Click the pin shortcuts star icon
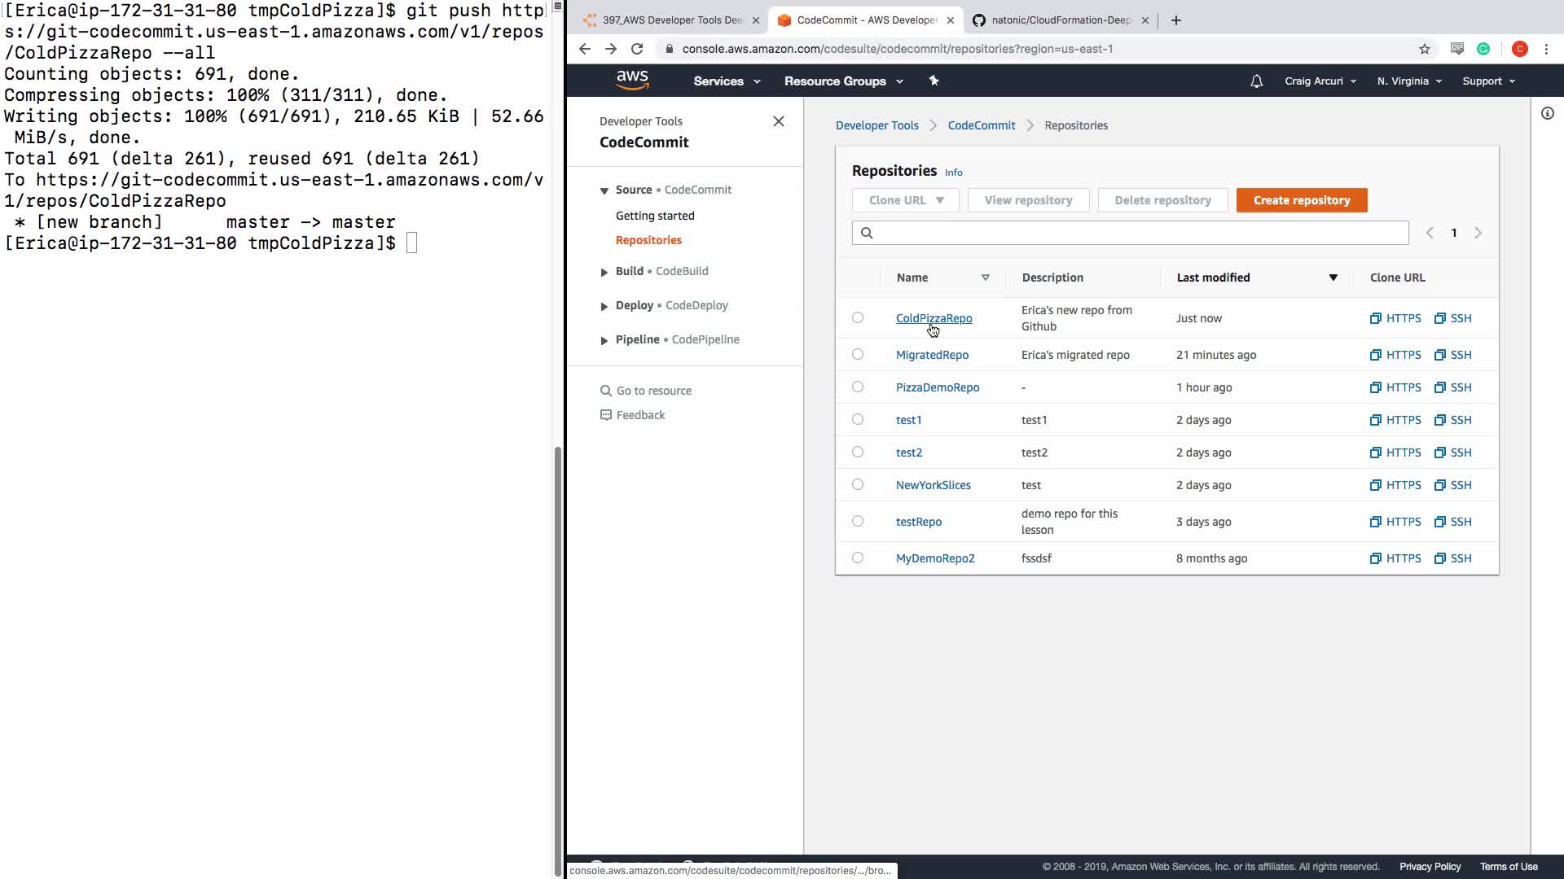The image size is (1564, 879). coord(934,81)
